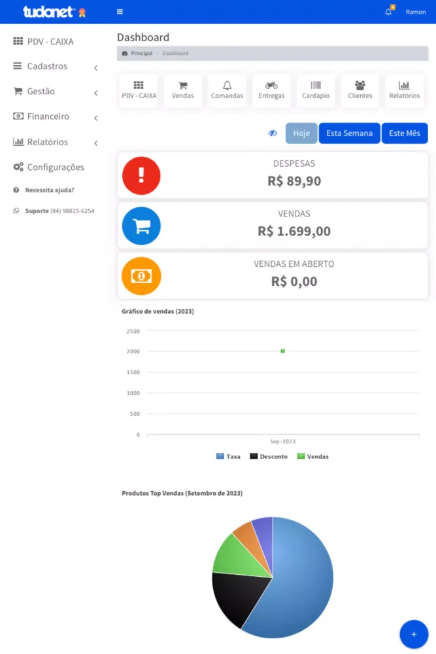Click the Gráfico de vendas (2023) title

(158, 311)
